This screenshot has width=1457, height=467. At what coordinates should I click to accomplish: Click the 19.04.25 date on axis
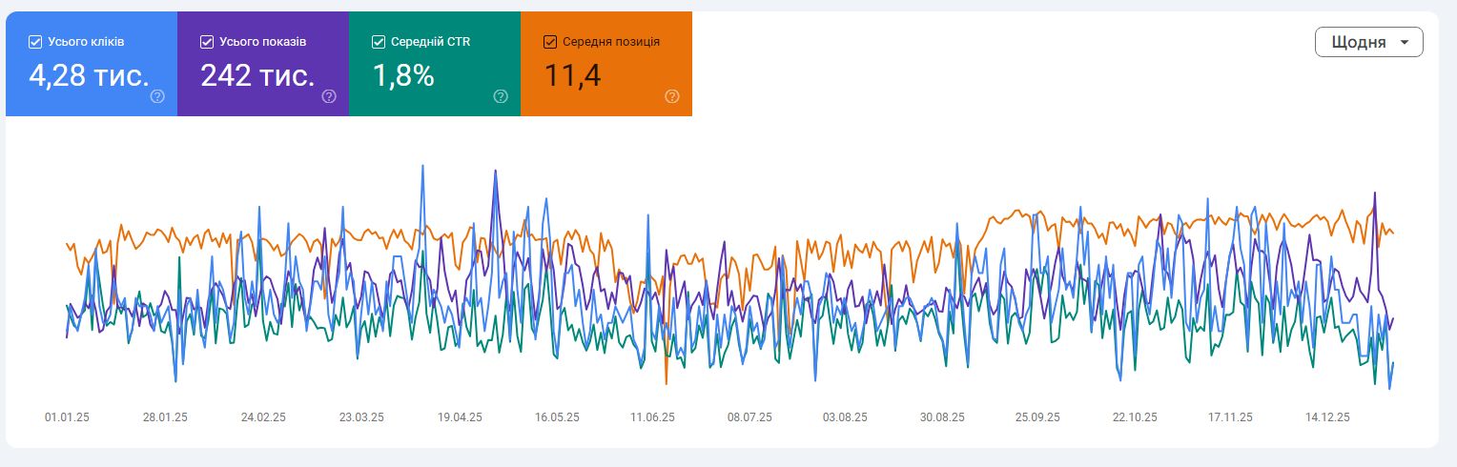click(x=460, y=417)
